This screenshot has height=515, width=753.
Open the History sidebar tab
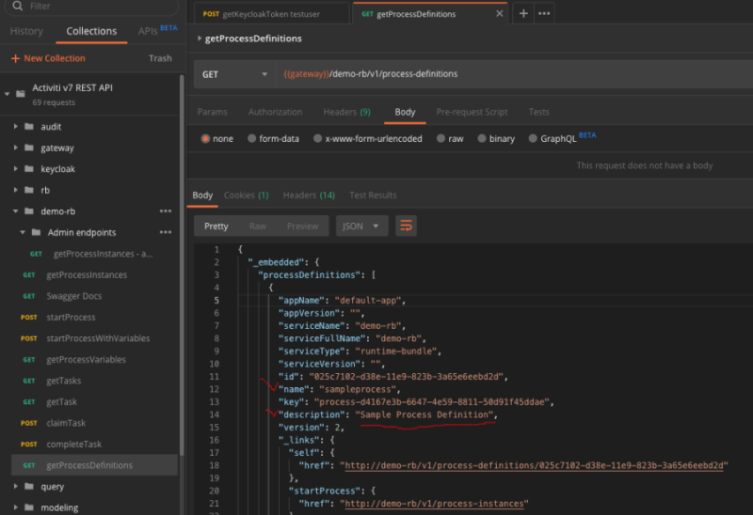[26, 31]
